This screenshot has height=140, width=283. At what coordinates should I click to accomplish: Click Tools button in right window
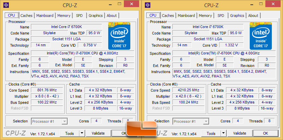pos(211,133)
